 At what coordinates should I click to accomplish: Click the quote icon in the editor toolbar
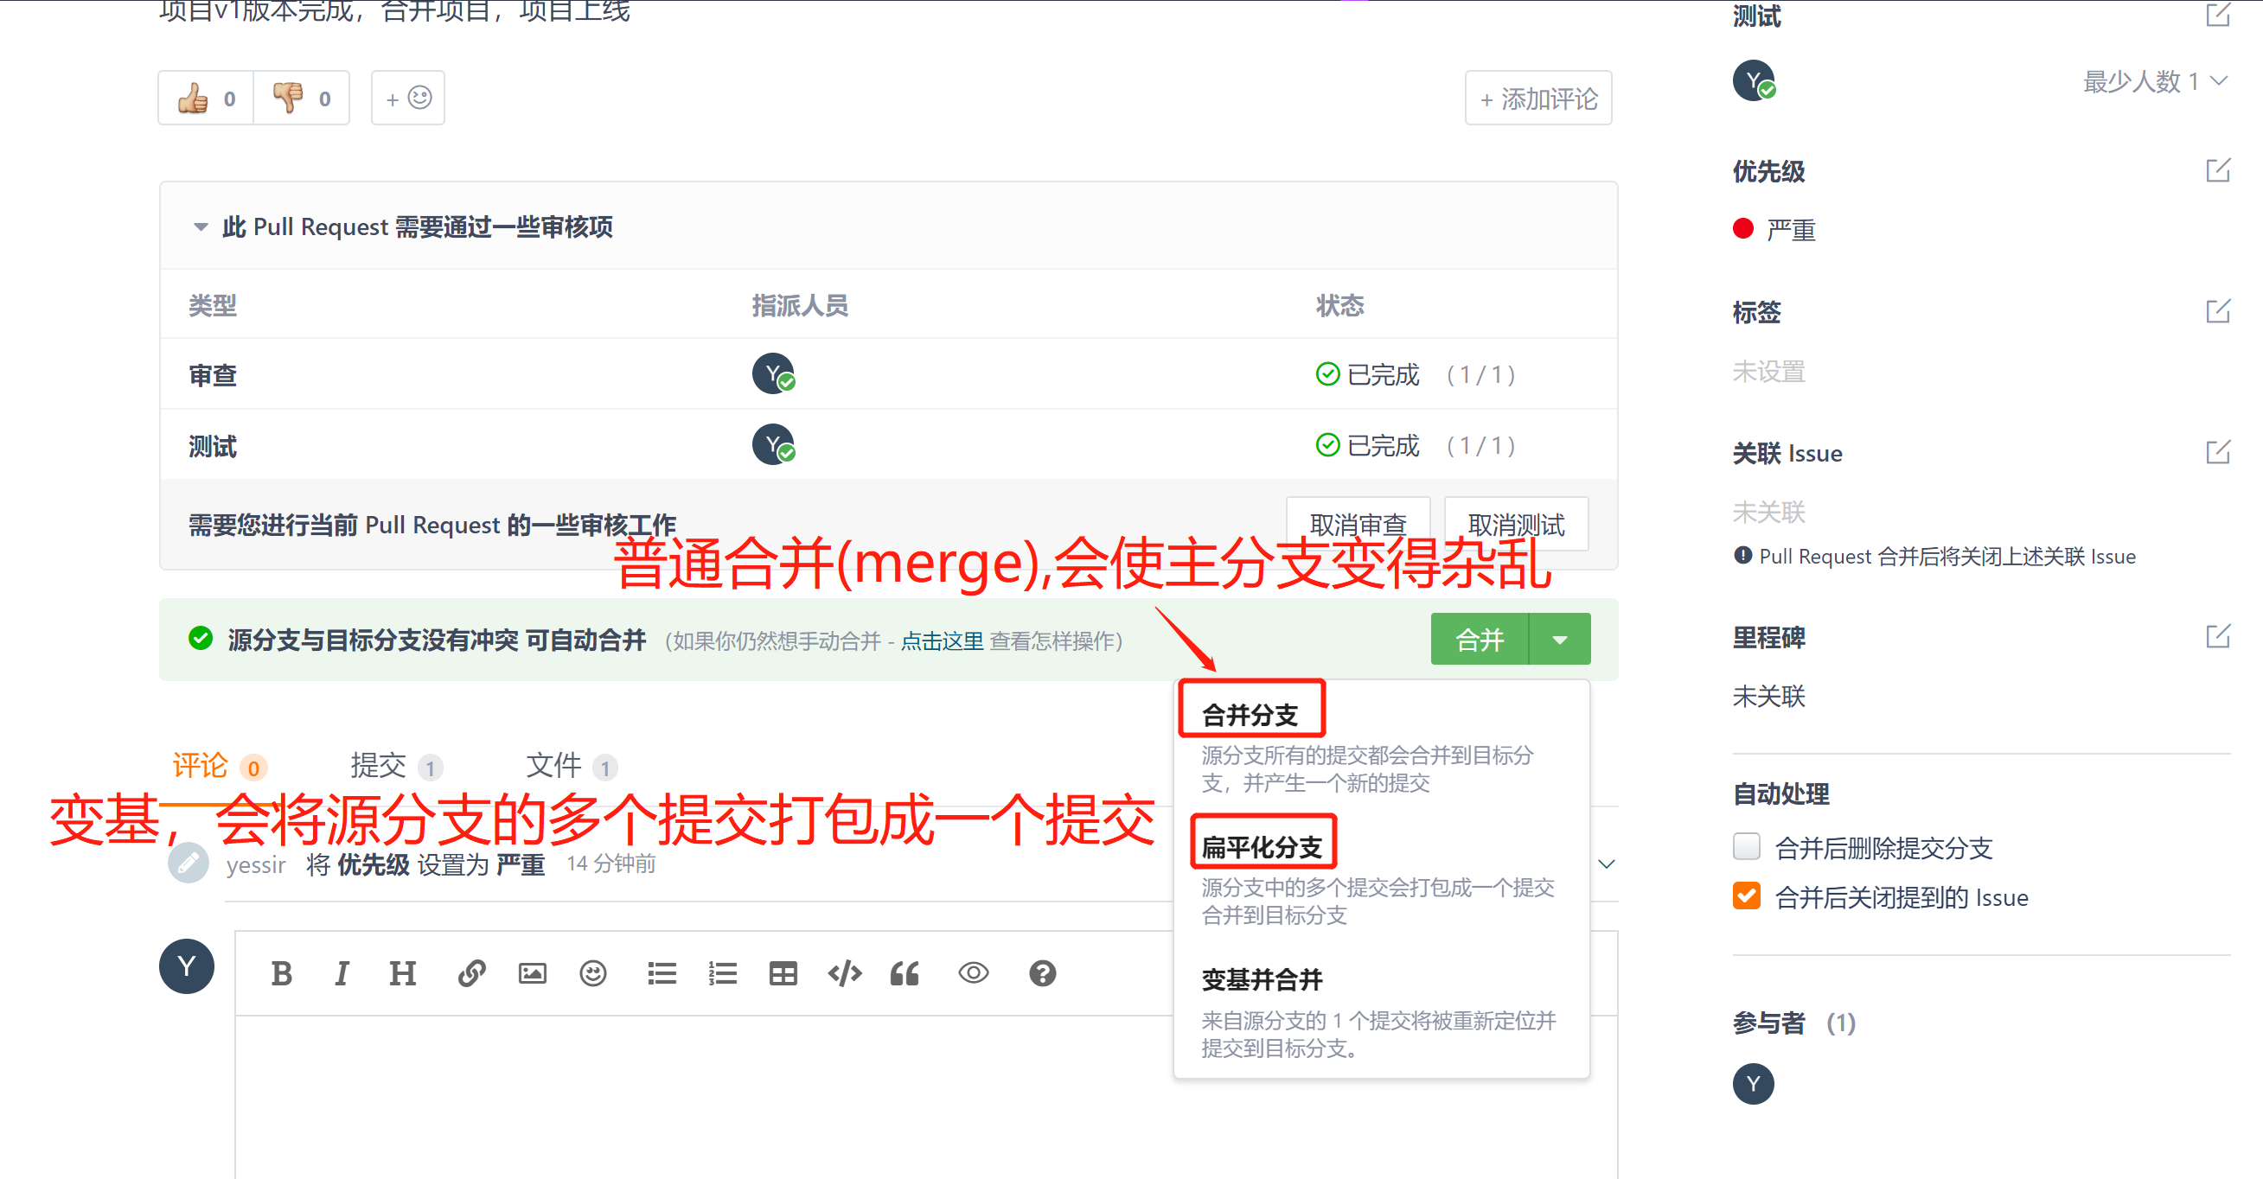tap(905, 973)
